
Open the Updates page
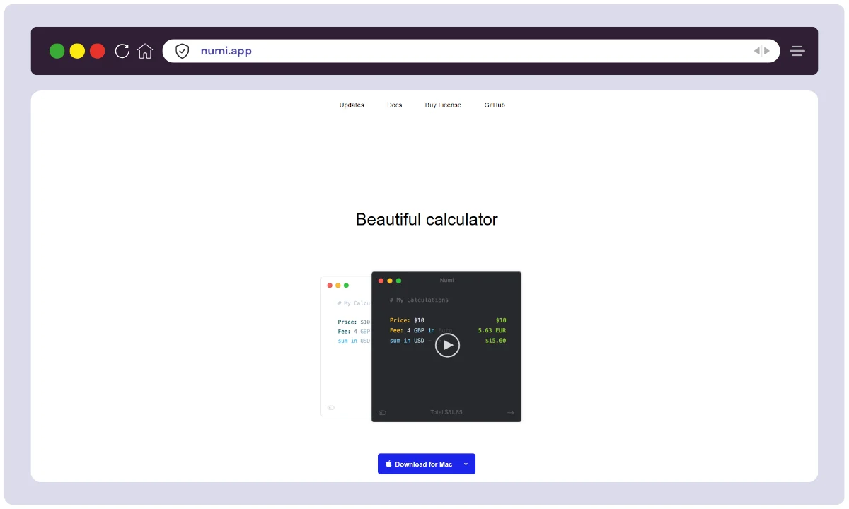click(352, 105)
